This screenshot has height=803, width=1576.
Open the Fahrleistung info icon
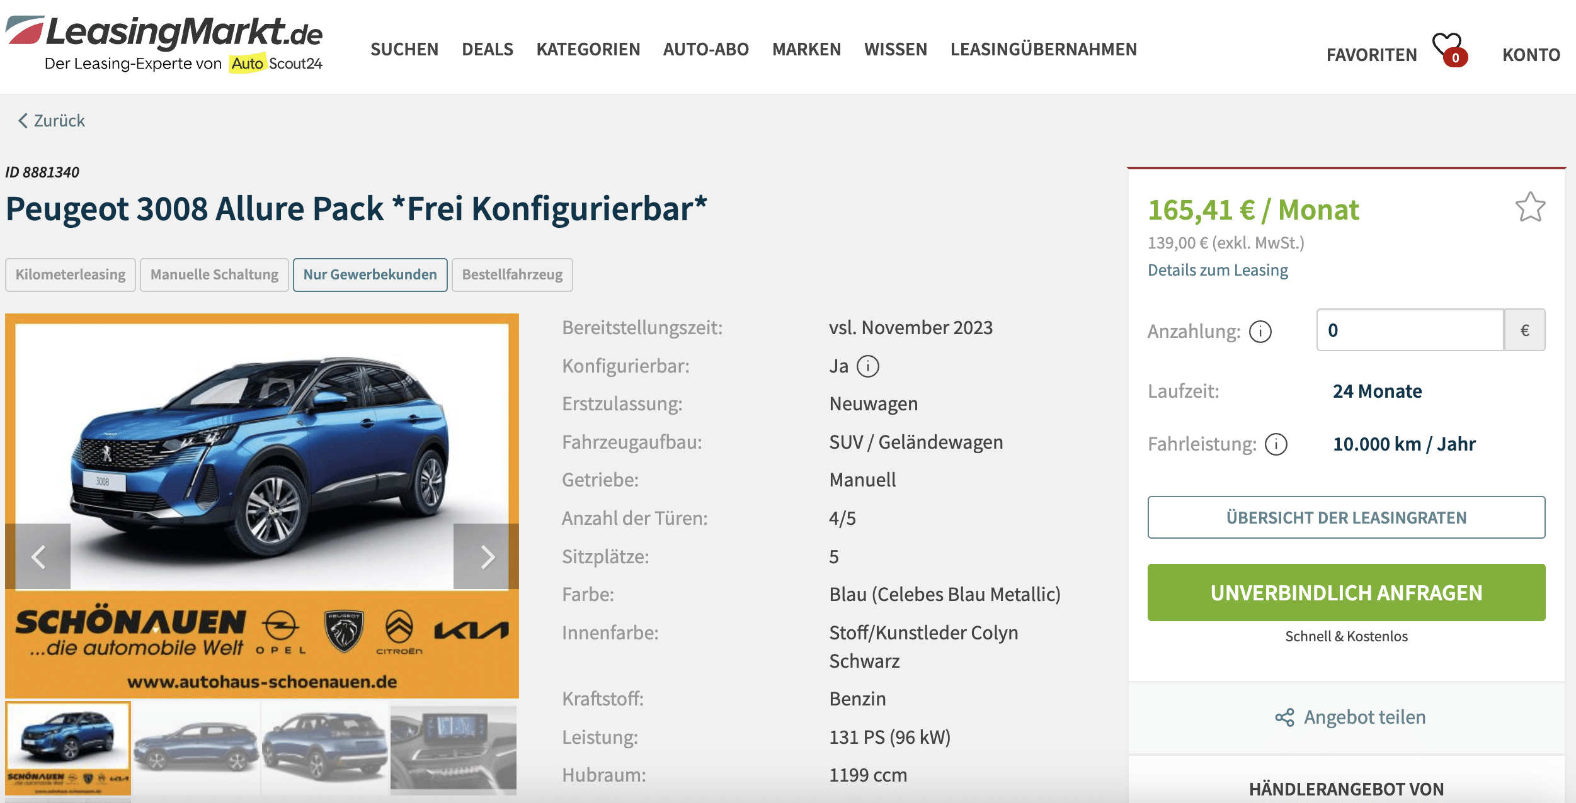click(x=1276, y=444)
